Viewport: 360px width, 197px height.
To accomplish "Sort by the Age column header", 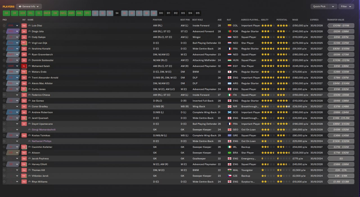I will (220, 20).
